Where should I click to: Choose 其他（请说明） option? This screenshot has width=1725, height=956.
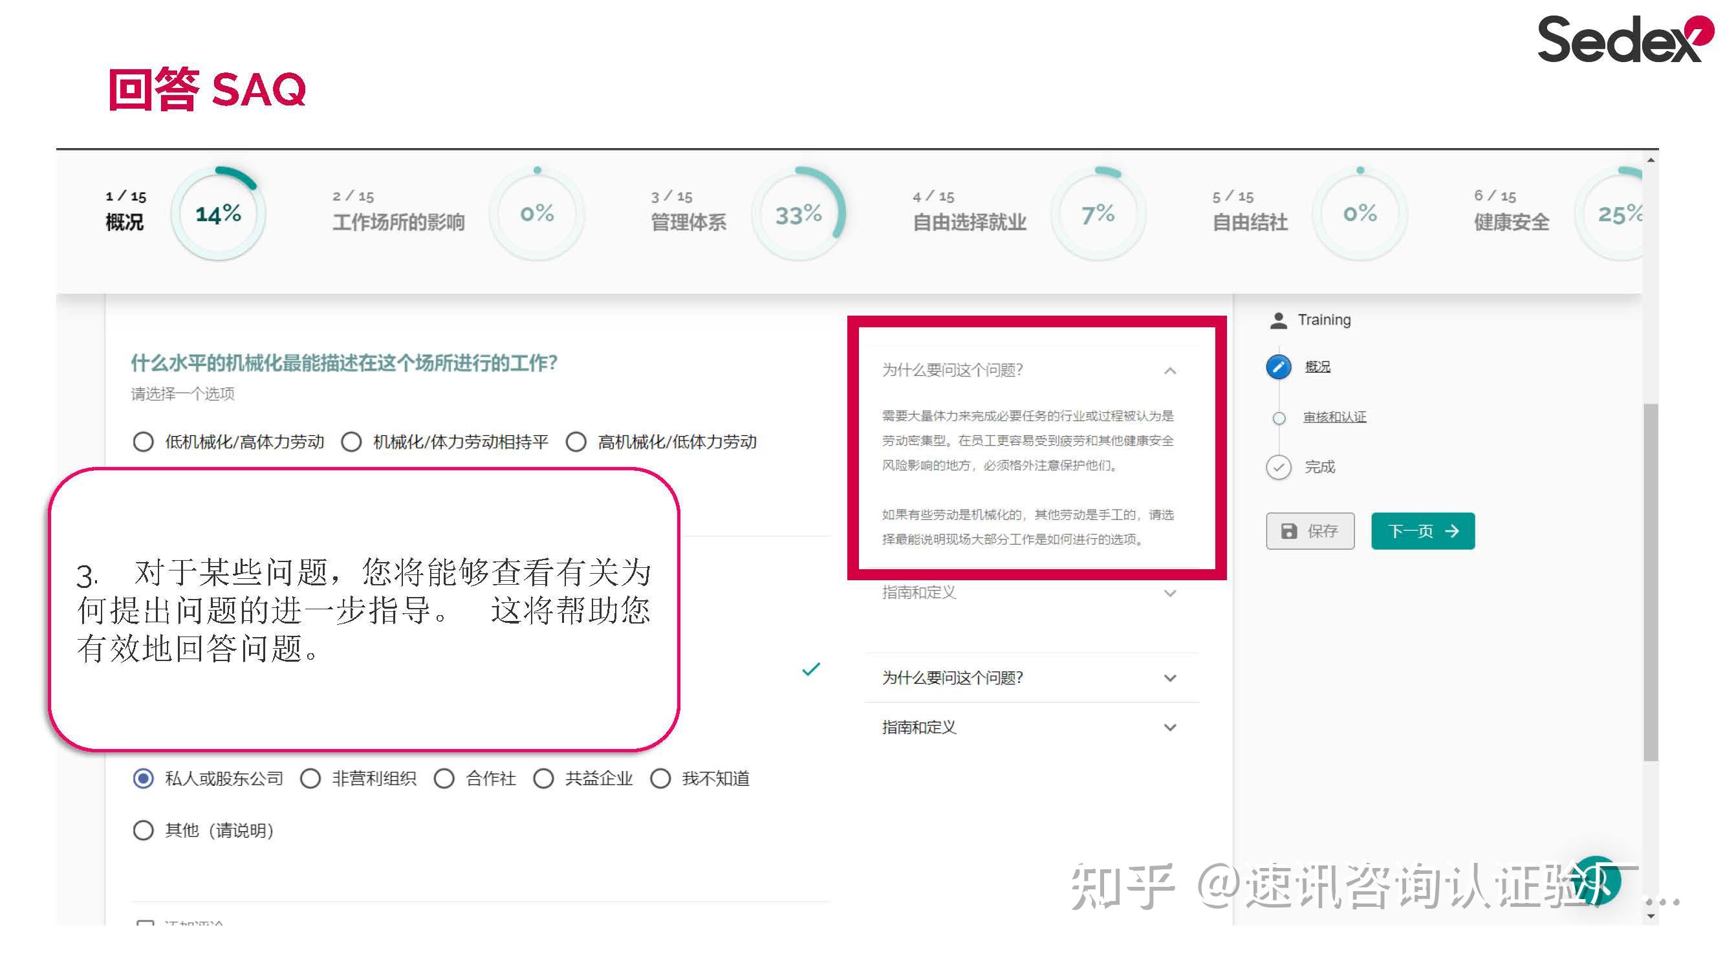coord(143,830)
